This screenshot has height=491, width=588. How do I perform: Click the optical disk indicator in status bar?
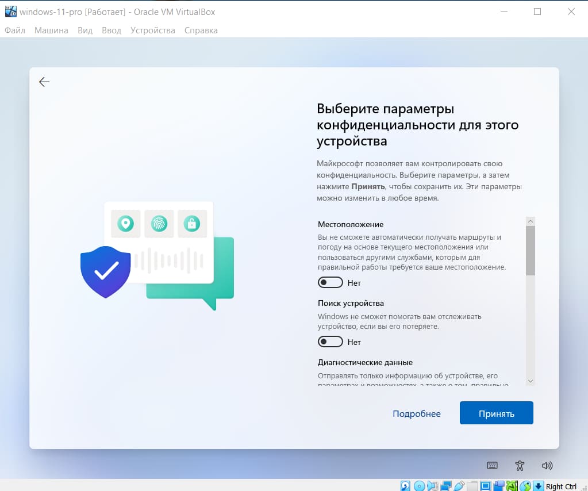tap(419, 486)
